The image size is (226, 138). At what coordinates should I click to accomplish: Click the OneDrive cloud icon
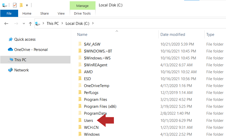(x=10, y=49)
